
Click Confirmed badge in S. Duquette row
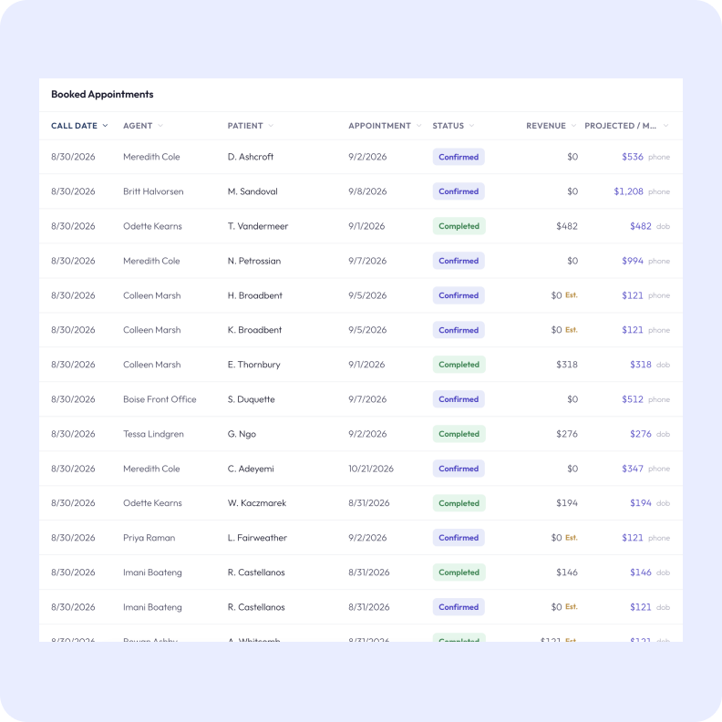[x=459, y=399]
